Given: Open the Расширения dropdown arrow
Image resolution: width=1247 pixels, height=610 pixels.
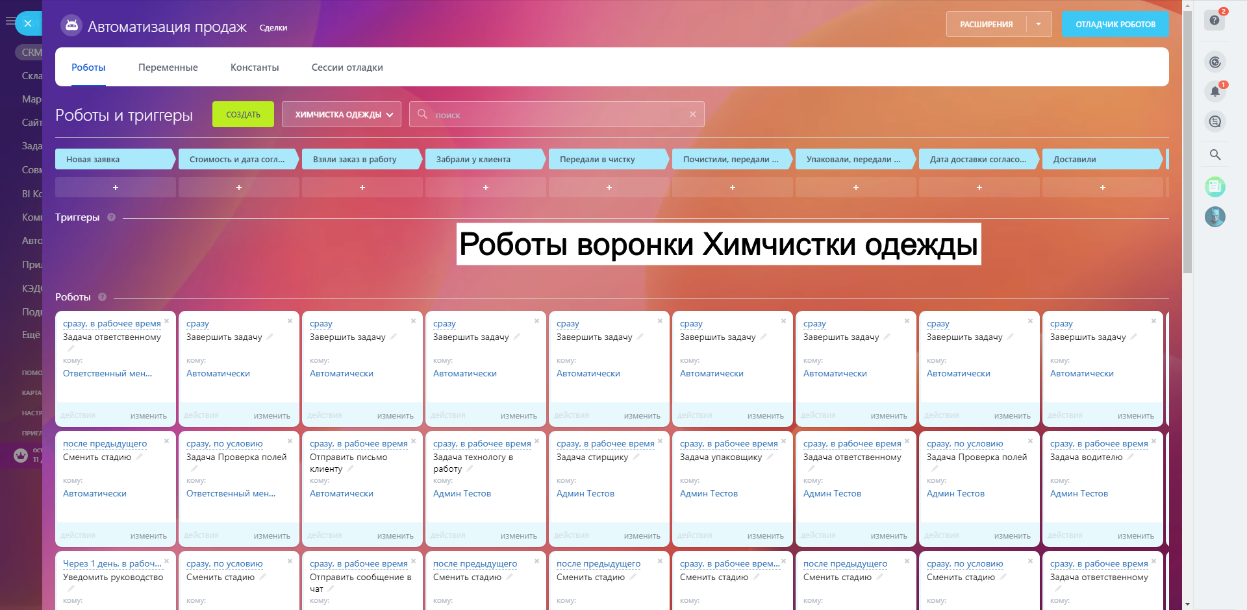Looking at the screenshot, I should click(x=1039, y=24).
